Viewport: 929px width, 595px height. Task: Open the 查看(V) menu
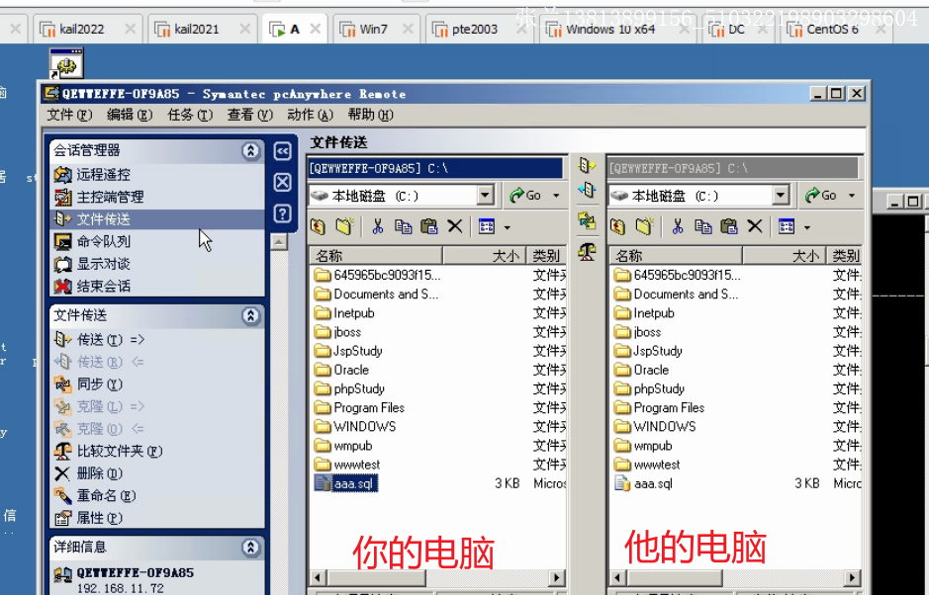[x=249, y=115]
